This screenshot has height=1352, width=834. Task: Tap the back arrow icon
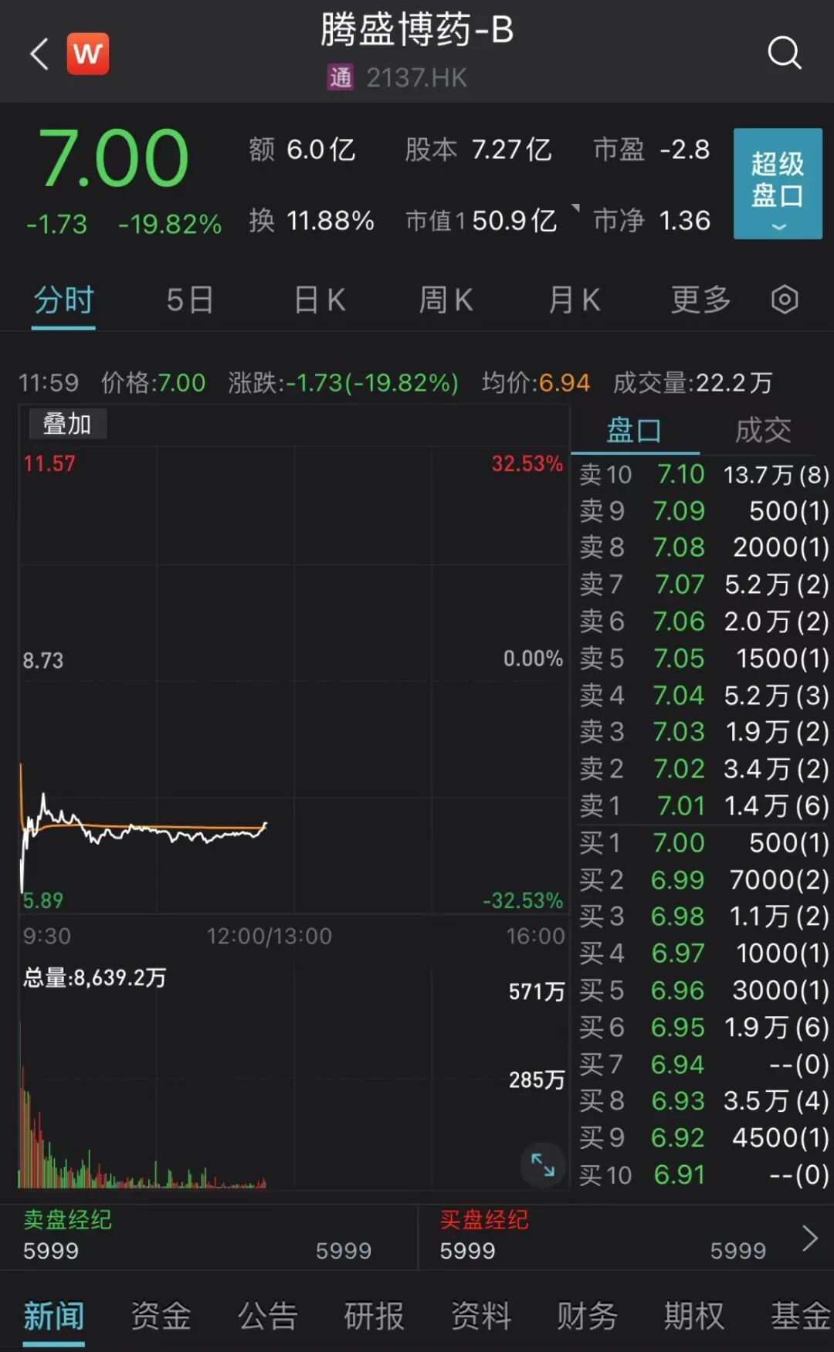(39, 54)
